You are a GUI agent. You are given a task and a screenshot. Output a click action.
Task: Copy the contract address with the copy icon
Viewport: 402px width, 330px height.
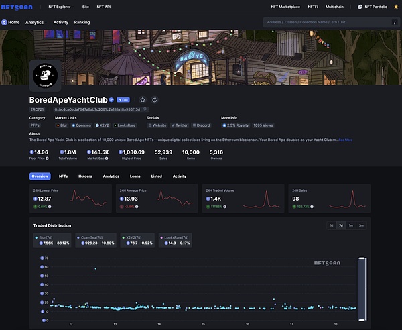click(145, 109)
